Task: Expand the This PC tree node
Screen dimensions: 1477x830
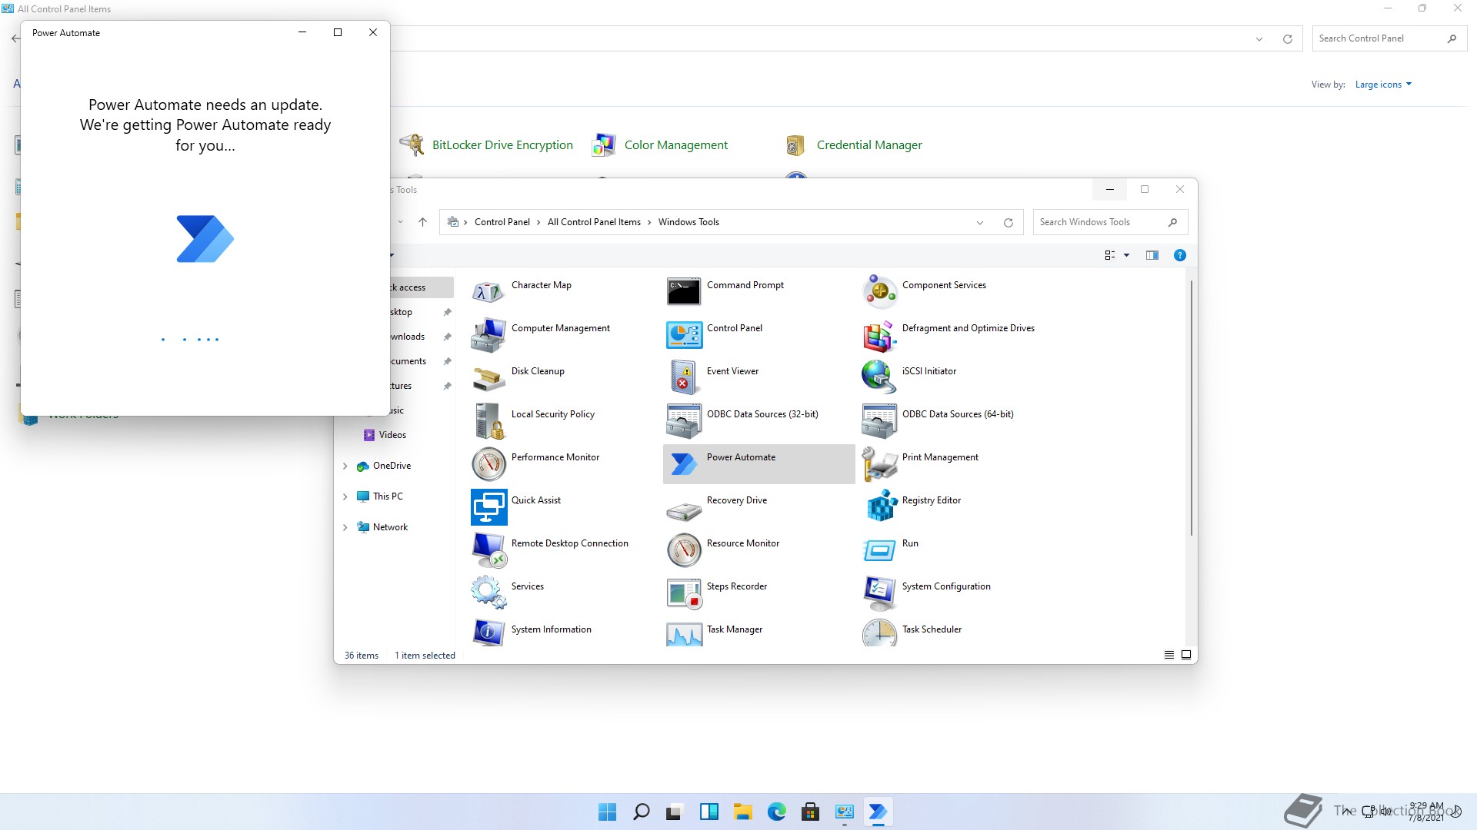Action: tap(345, 496)
